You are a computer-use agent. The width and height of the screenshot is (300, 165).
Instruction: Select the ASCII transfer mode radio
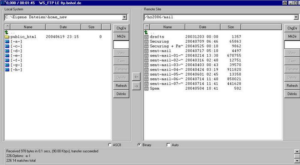pos(110,145)
